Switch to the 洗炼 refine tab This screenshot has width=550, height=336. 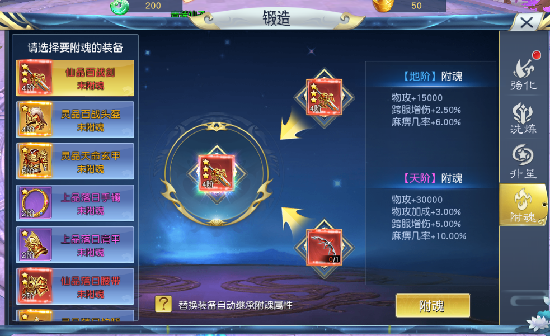click(x=523, y=119)
